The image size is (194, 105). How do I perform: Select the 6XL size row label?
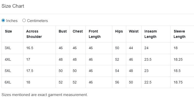[8, 82]
